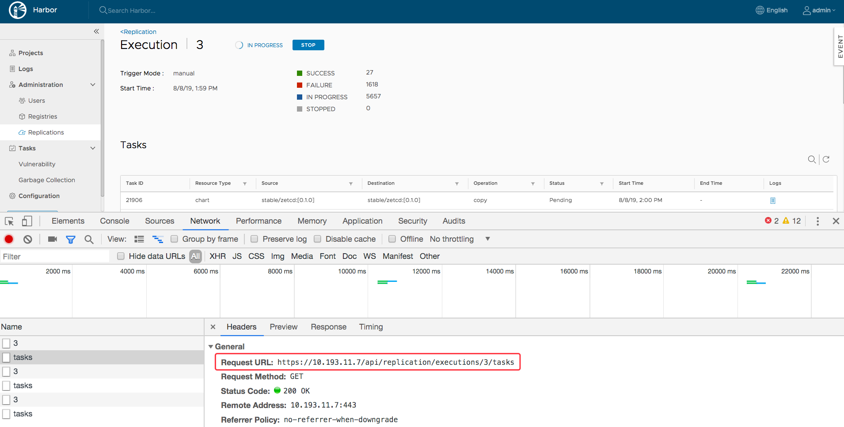844x427 pixels.
Task: Enable Preserve log checkbox
Action: (254, 239)
